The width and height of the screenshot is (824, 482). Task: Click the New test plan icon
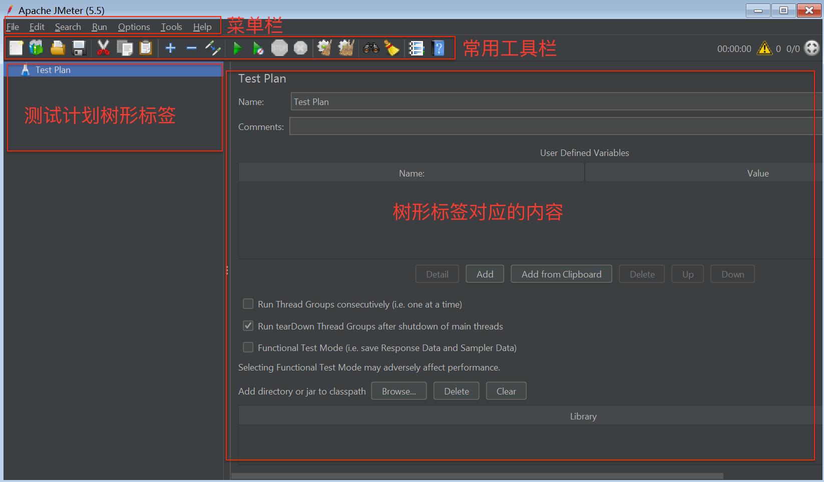click(x=16, y=48)
